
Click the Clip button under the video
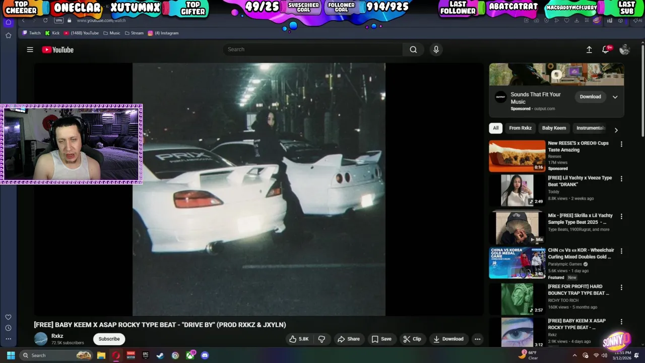pos(412,339)
